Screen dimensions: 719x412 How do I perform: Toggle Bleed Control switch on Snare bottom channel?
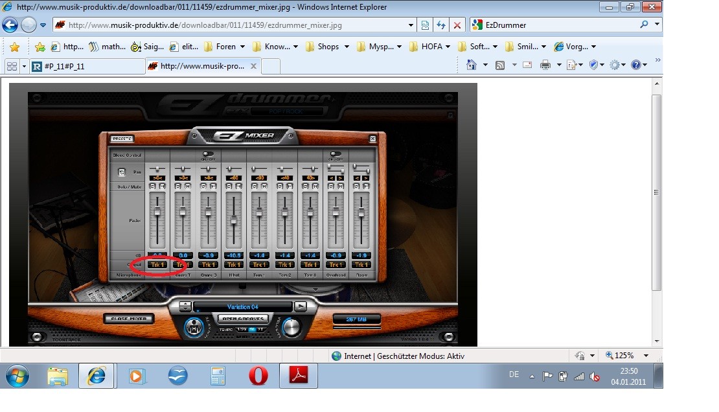point(208,155)
